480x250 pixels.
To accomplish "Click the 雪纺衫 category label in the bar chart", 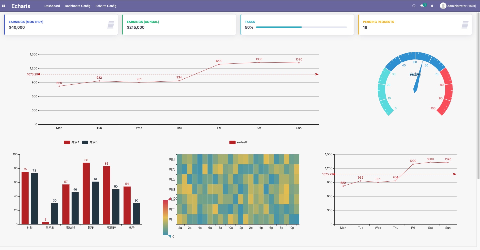I will (71, 228).
